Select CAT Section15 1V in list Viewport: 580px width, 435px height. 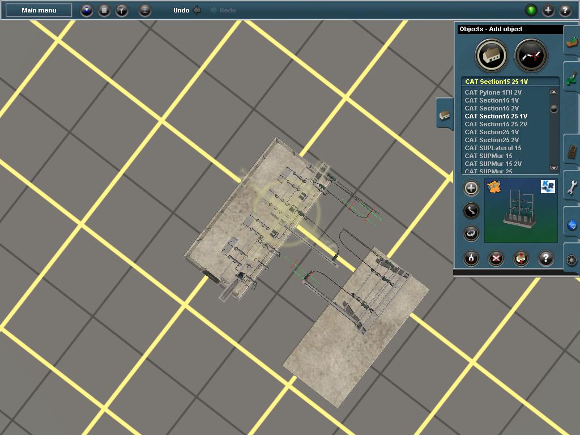coord(492,100)
